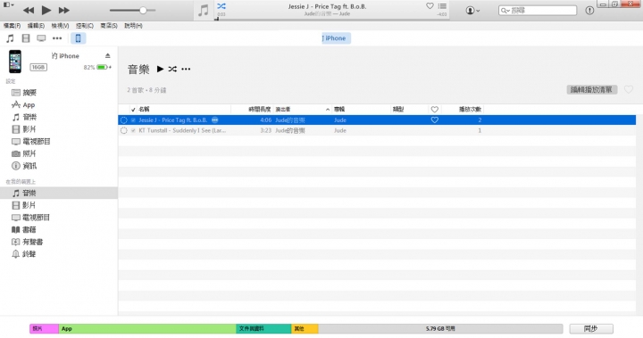Open the 檢視(V) menu
The width and height of the screenshot is (643, 338).
click(61, 25)
